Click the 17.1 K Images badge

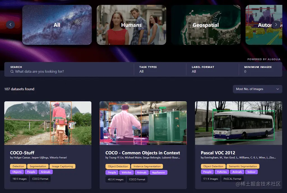[210, 179]
